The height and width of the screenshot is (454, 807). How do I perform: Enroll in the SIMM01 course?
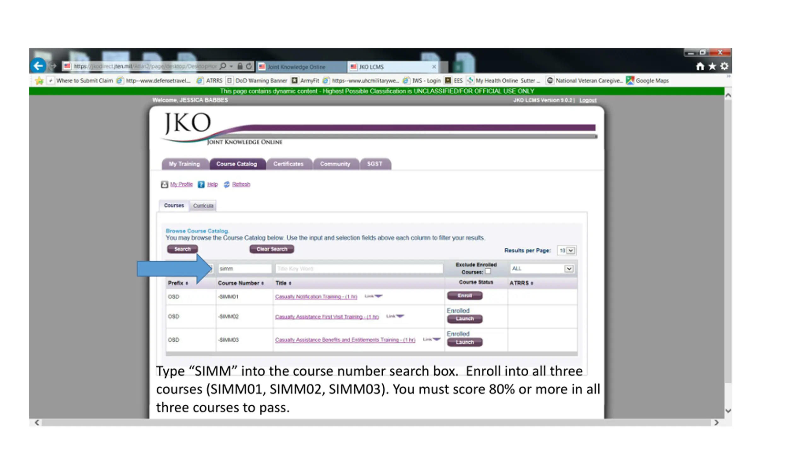coord(465,296)
